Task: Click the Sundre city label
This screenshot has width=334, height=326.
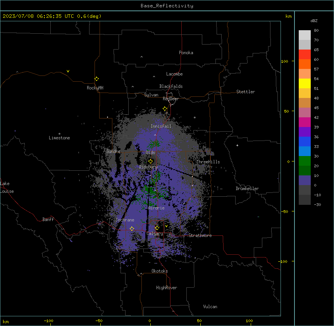Action: coord(113,151)
